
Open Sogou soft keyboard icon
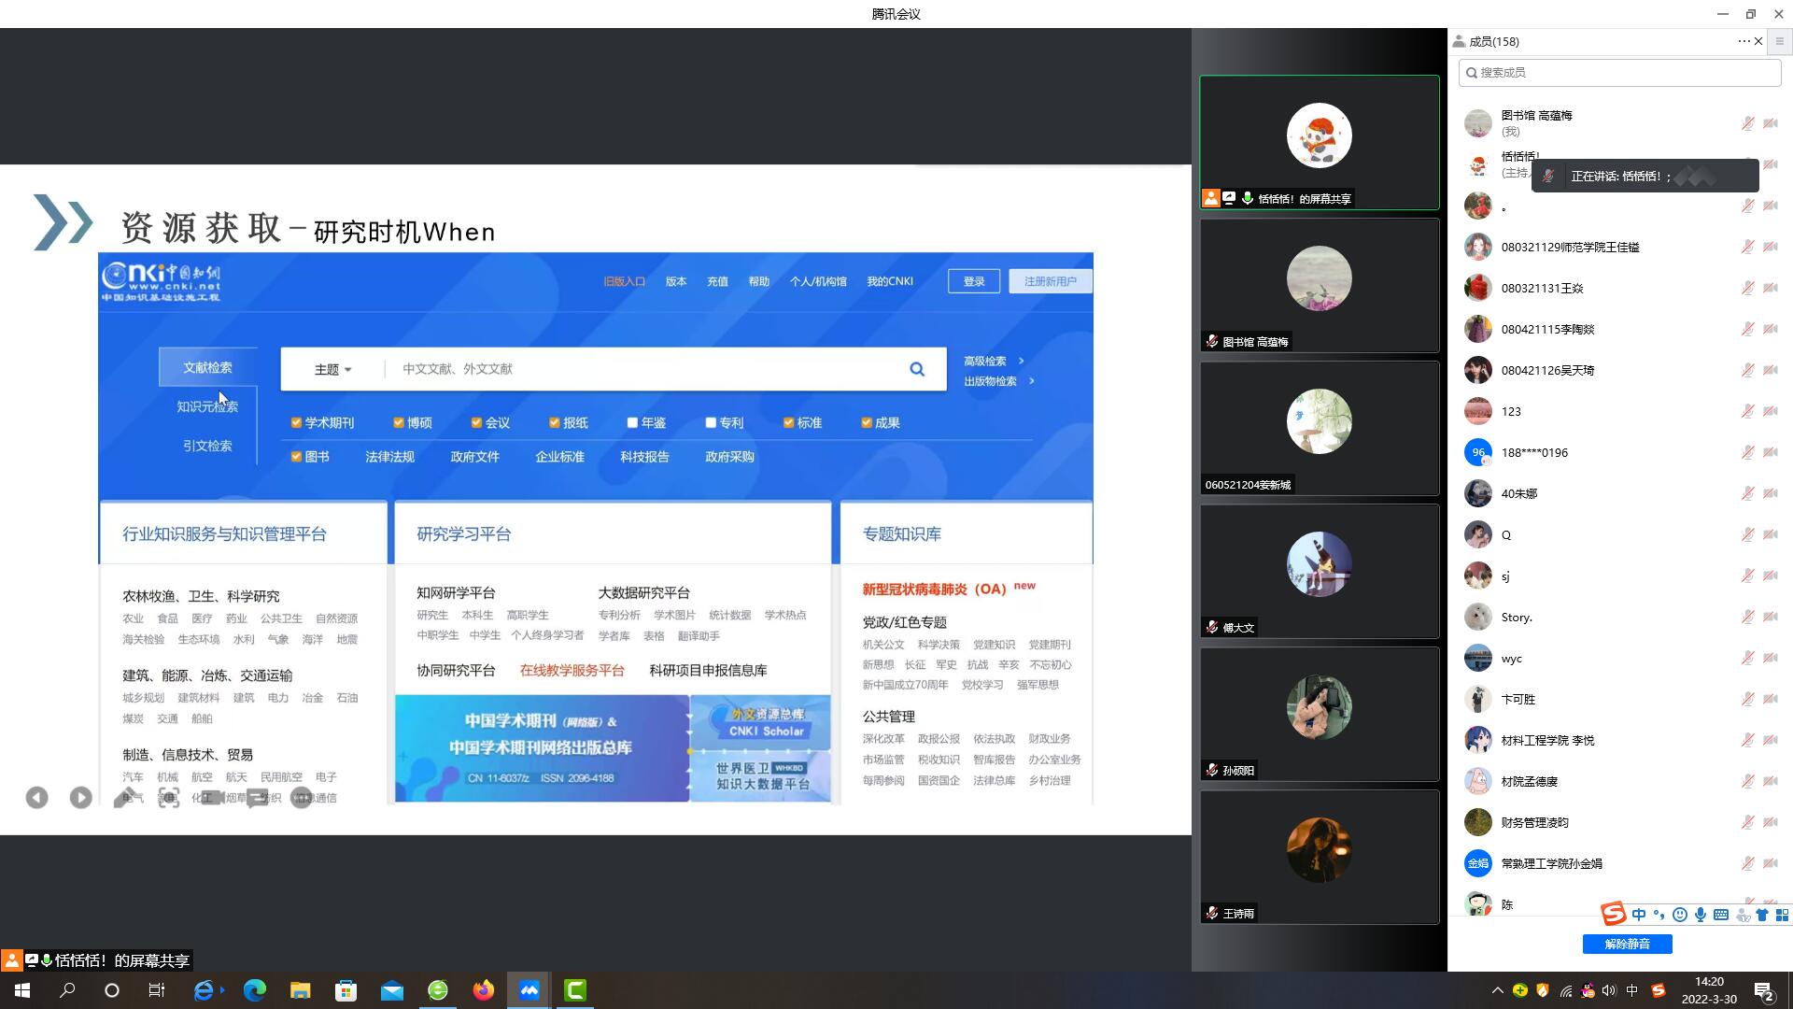pyautogui.click(x=1721, y=915)
